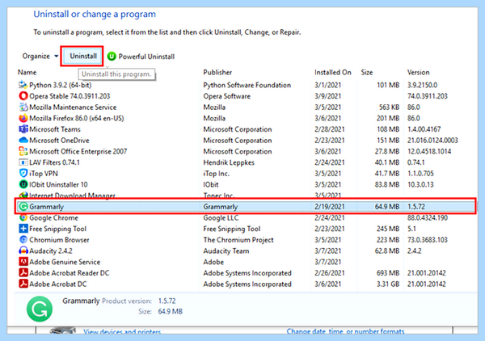Image resolution: width=485 pixels, height=341 pixels.
Task: Click the Opera Stable program icon
Action: pyautogui.click(x=23, y=96)
